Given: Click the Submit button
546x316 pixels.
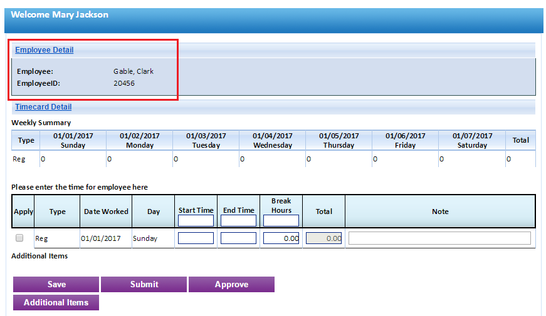Looking at the screenshot, I should [144, 284].
